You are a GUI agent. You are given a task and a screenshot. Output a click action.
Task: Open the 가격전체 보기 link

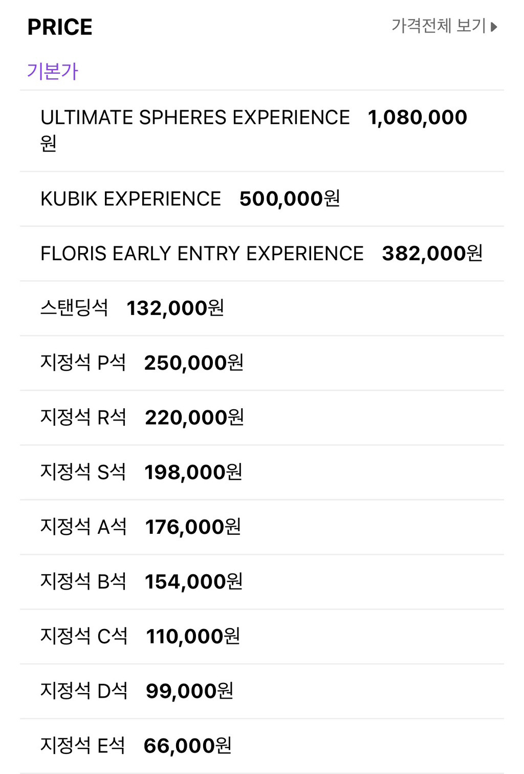(x=438, y=26)
